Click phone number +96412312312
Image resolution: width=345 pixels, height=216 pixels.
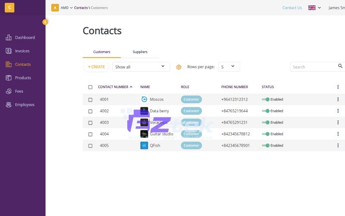pos(234,99)
